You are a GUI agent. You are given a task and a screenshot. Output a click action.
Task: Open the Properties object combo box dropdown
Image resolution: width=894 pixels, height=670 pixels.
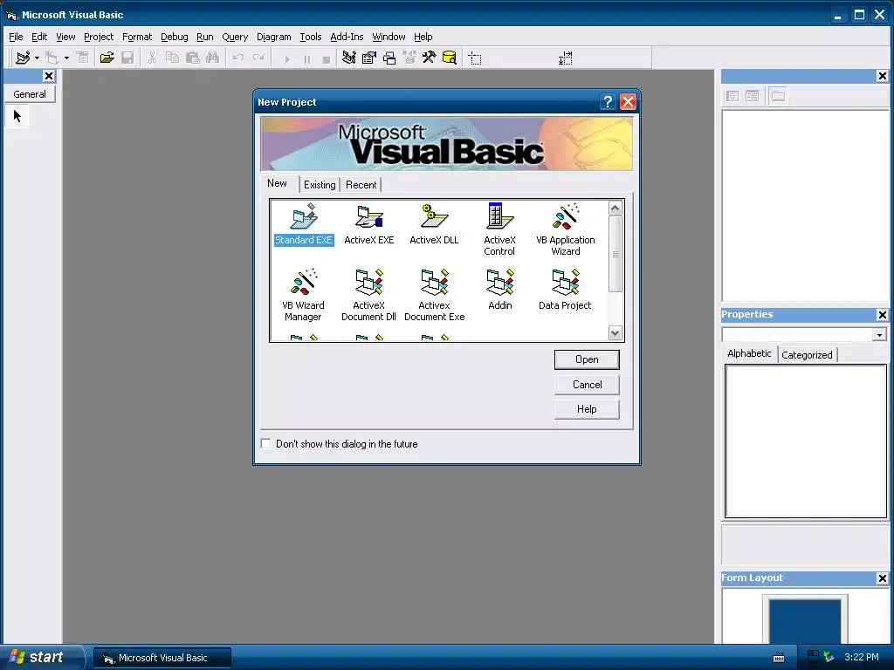tap(878, 334)
